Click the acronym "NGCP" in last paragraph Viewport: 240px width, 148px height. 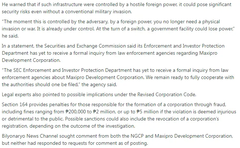click(137, 136)
